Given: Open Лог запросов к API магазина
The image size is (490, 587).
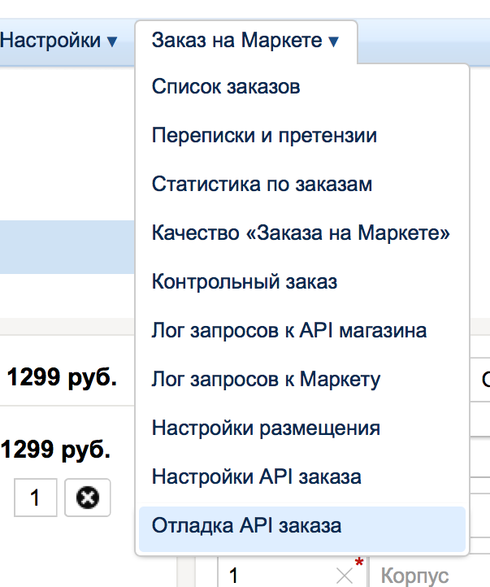Looking at the screenshot, I should coord(288,331).
